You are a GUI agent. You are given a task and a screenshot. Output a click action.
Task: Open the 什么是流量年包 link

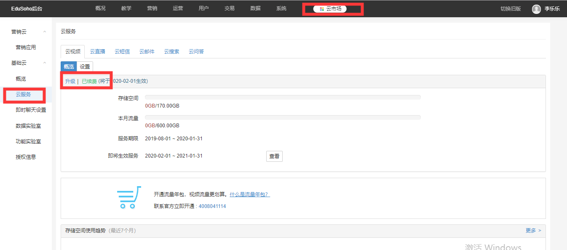coord(250,195)
